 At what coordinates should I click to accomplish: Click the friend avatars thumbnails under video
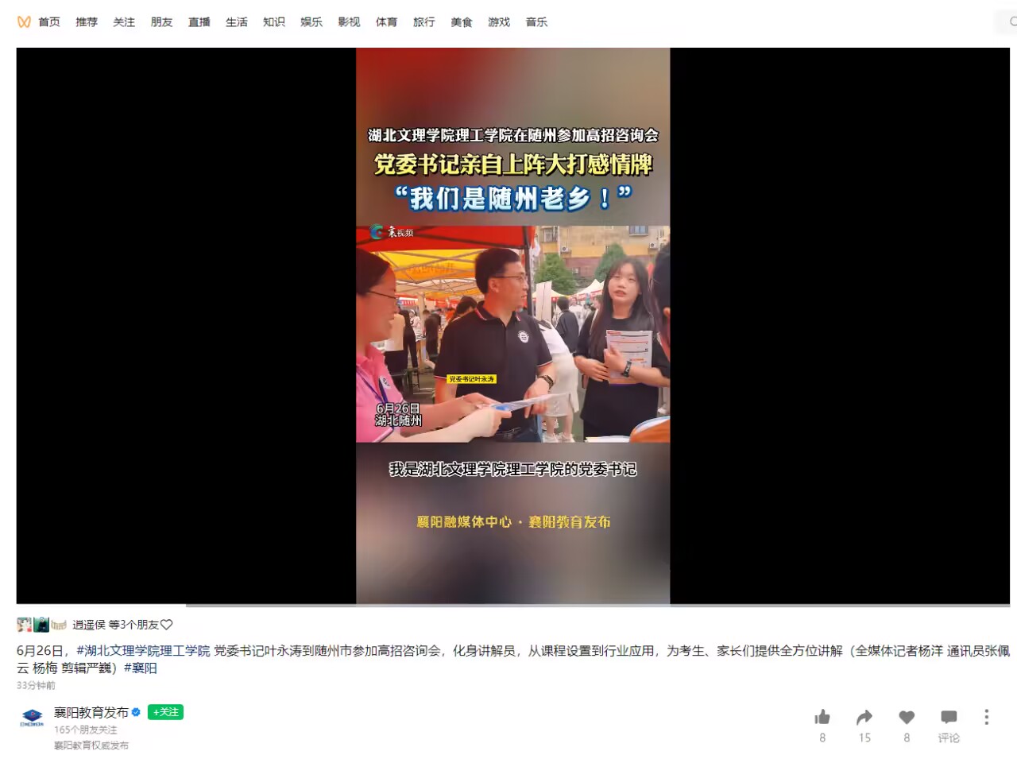(41, 625)
